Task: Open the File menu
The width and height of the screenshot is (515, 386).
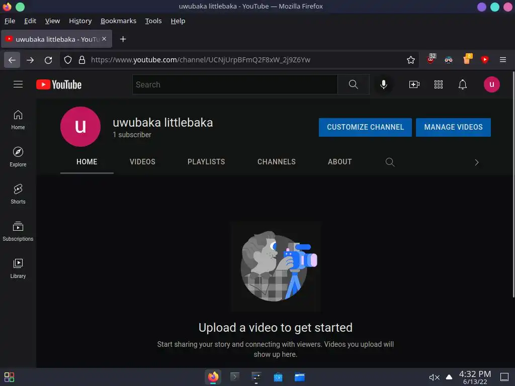Action: point(10,21)
